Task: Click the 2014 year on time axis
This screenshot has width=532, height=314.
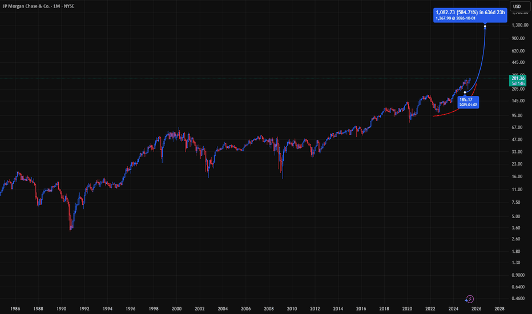Action: (x=338, y=309)
